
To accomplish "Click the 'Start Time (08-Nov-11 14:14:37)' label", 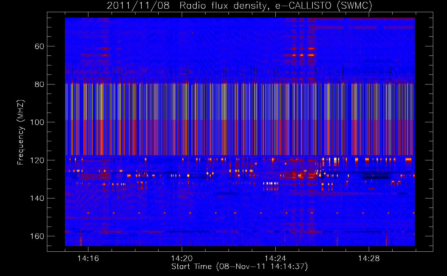I will [240, 267].
